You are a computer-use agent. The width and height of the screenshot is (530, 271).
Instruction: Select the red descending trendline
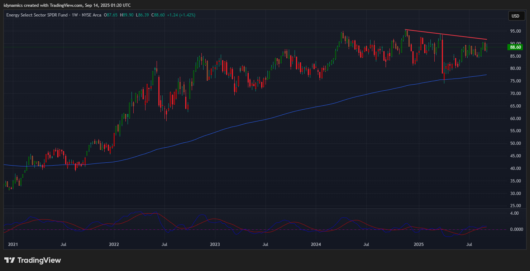click(446, 34)
